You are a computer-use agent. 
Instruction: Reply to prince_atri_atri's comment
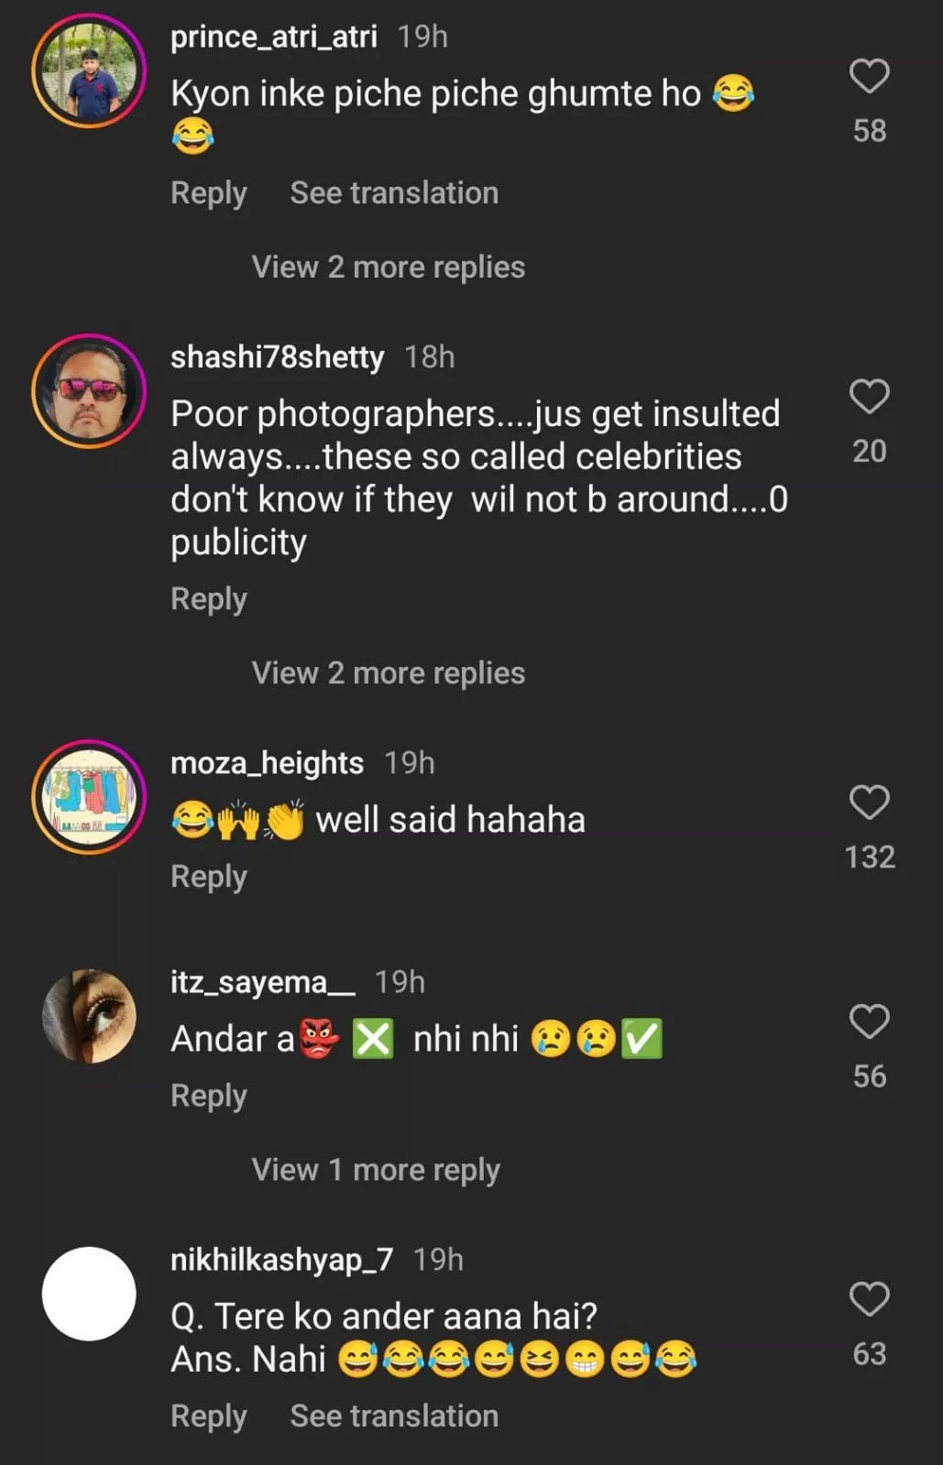209,193
